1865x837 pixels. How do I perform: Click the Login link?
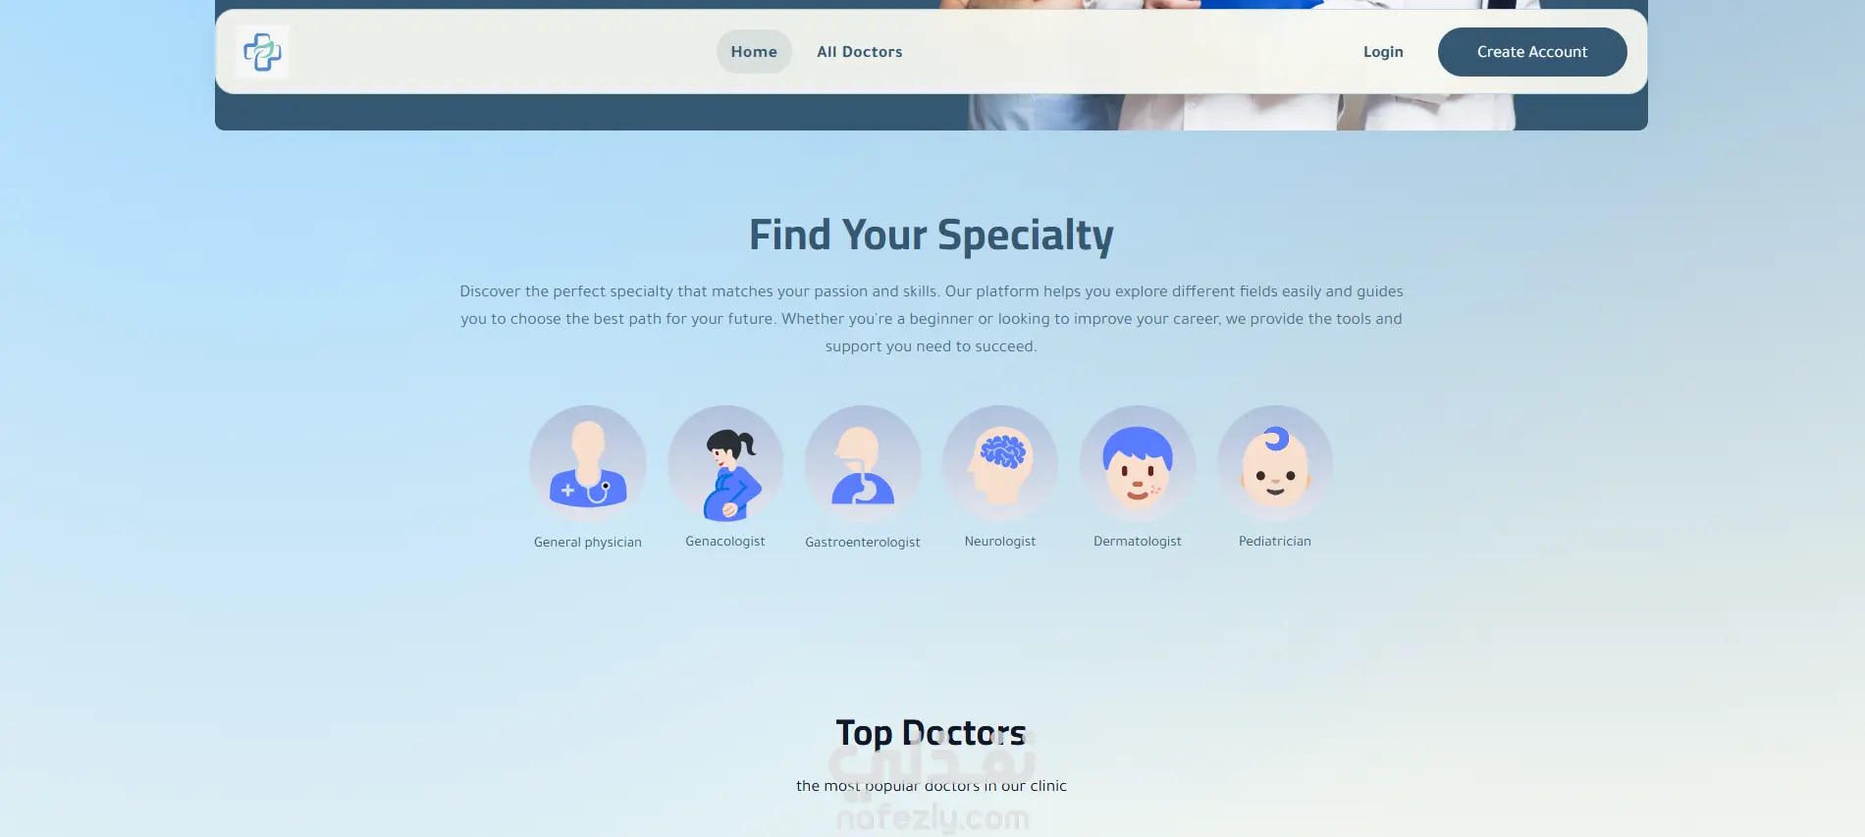[x=1383, y=52]
